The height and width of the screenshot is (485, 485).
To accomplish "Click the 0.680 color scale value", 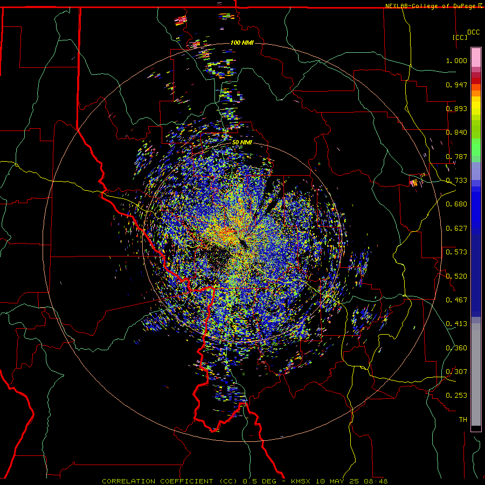I will [x=456, y=204].
